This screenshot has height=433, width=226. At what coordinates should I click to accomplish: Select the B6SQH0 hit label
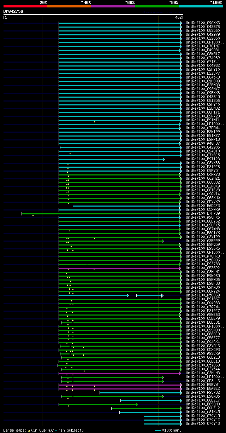tap(203, 404)
